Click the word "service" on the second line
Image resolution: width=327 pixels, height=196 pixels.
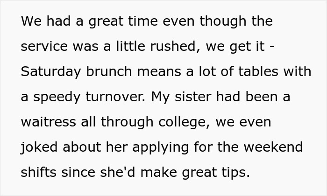pos(44,47)
